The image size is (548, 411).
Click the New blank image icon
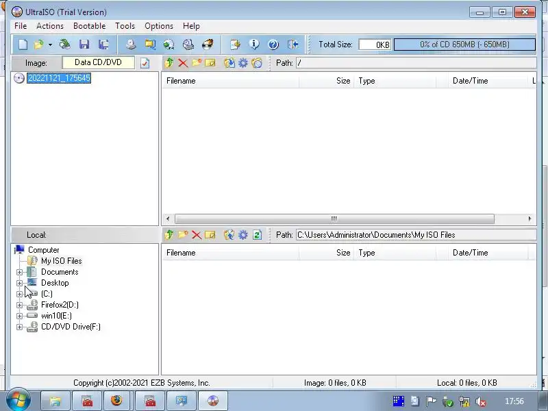(x=23, y=45)
